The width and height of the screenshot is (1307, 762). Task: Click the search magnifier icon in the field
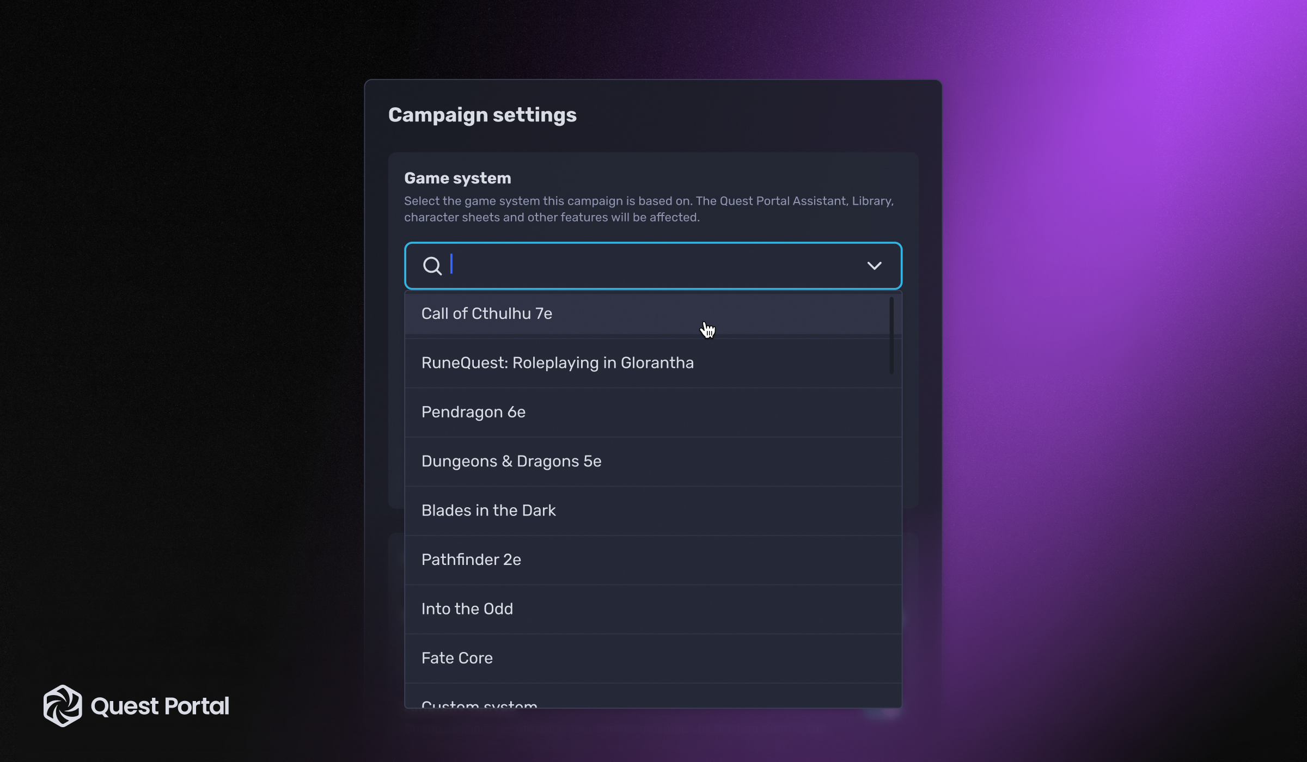[433, 266]
